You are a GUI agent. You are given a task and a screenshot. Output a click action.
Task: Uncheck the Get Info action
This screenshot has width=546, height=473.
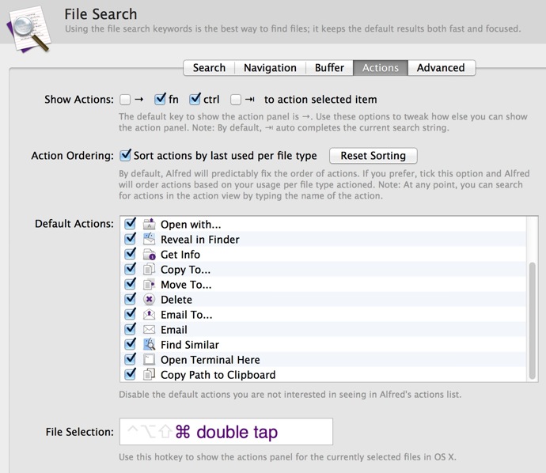tap(131, 253)
